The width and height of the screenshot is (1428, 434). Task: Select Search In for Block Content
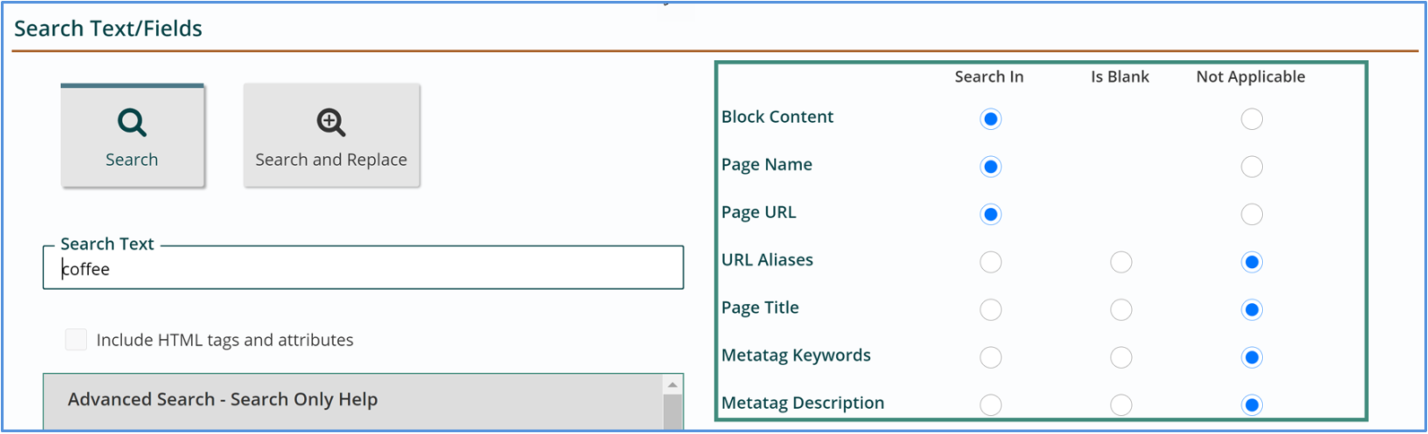(x=990, y=119)
